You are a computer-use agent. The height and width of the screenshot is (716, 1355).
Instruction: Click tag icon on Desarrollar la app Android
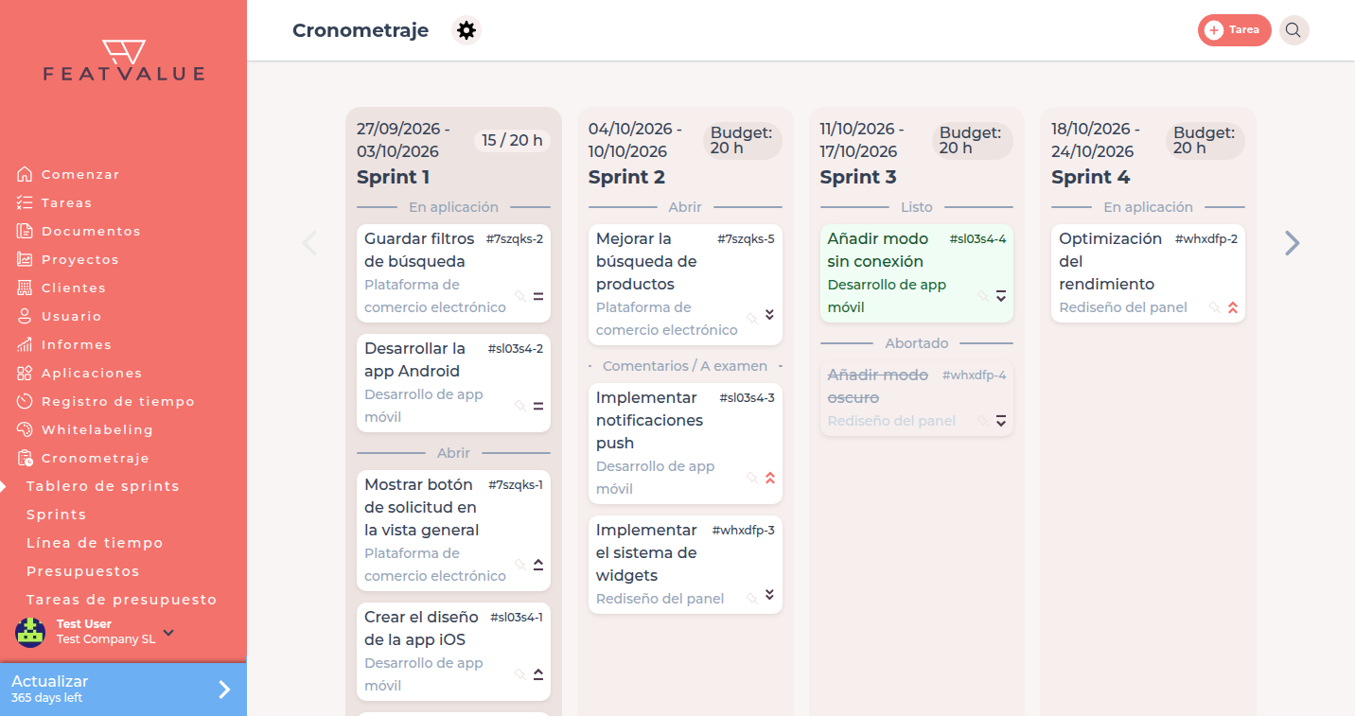520,406
